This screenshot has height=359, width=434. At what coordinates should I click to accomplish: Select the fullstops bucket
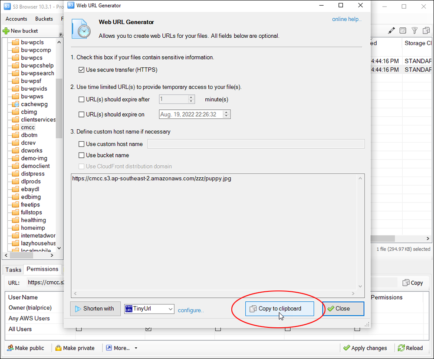click(31, 213)
